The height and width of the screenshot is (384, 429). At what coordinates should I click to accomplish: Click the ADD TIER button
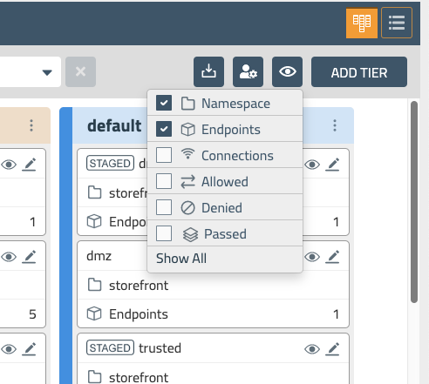(359, 71)
